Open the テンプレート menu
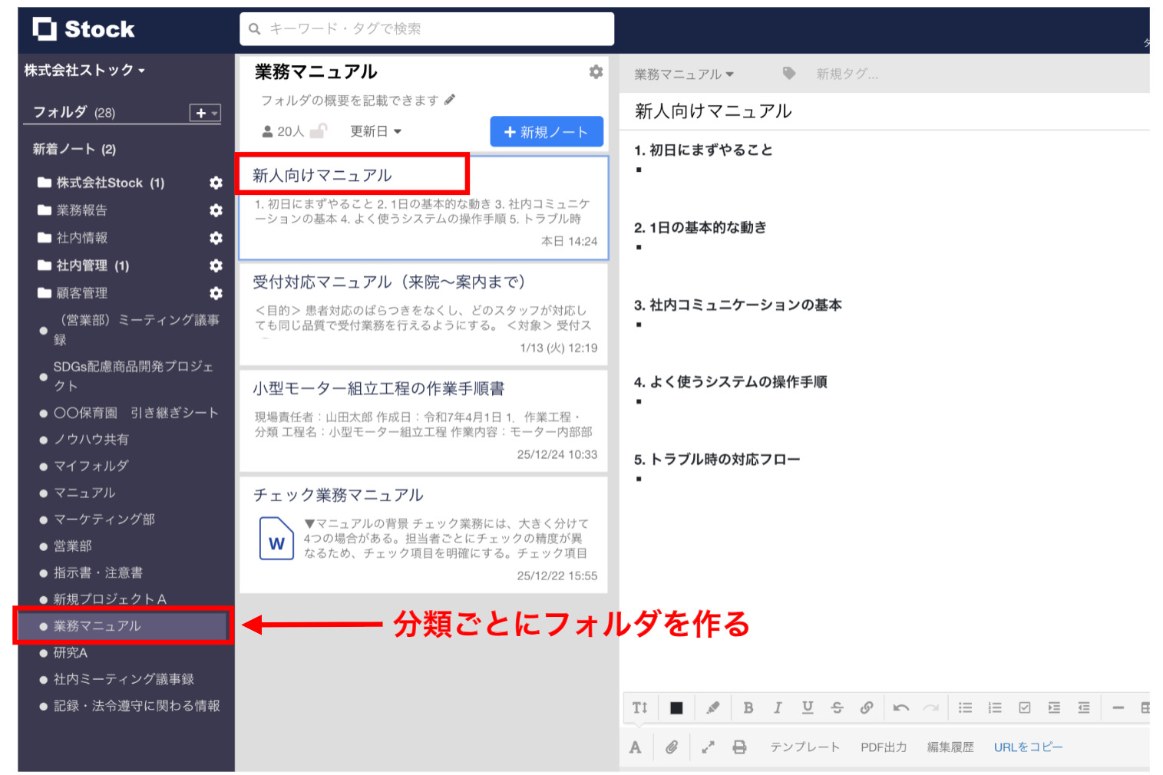The height and width of the screenshot is (775, 1163). [x=805, y=747]
